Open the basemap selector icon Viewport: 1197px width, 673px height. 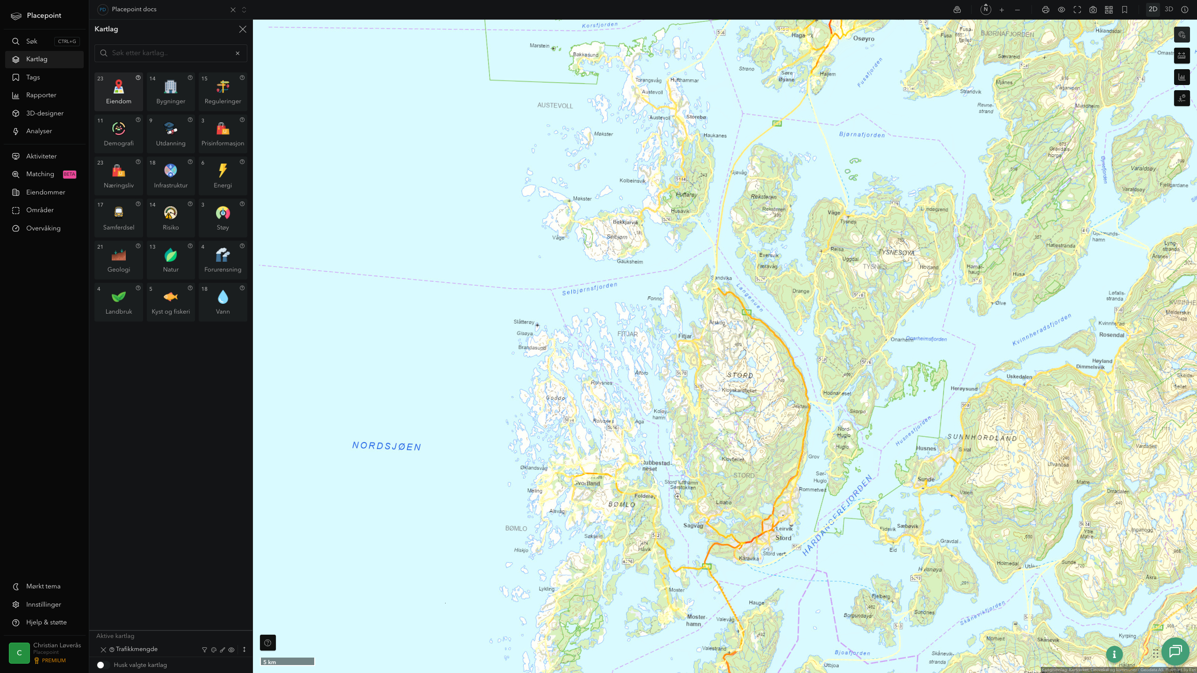(x=957, y=9)
